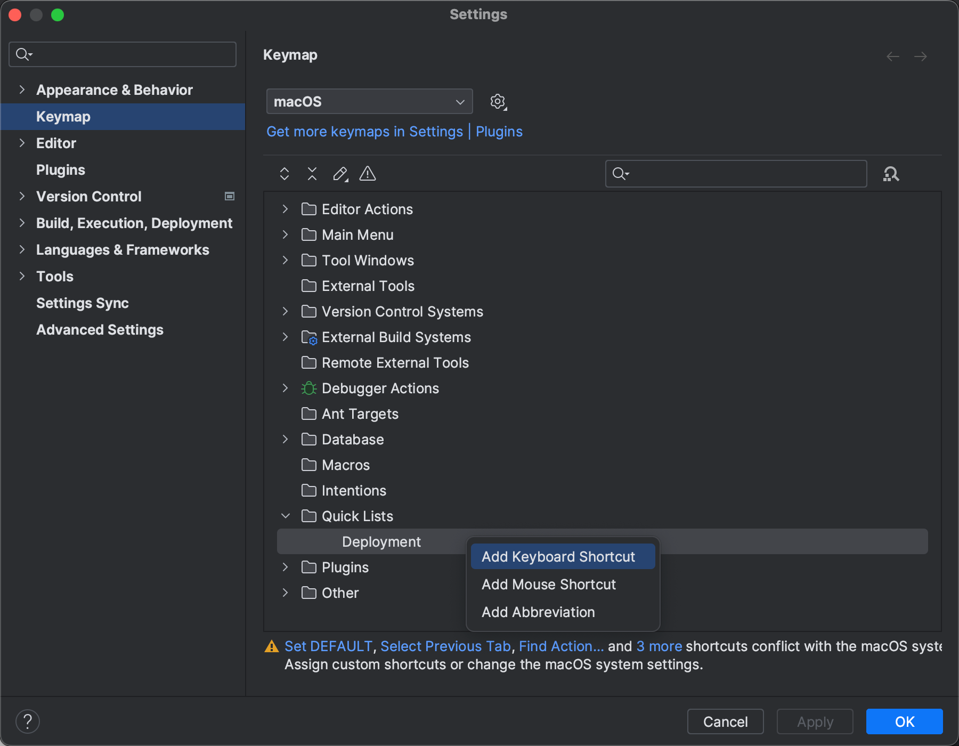The image size is (959, 746).
Task: Collapse all nodes in the keymap tree
Action: tap(312, 174)
